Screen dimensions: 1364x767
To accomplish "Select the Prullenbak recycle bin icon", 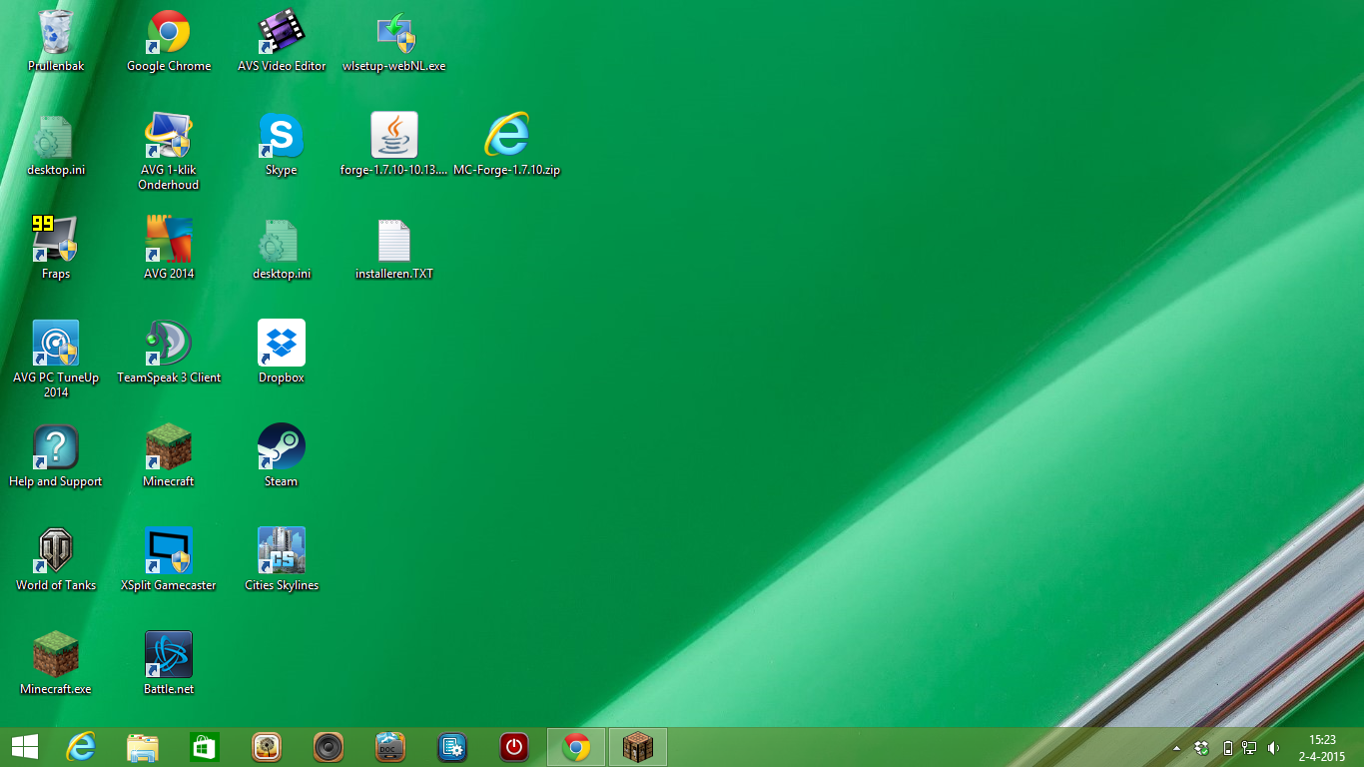I will (x=56, y=41).
